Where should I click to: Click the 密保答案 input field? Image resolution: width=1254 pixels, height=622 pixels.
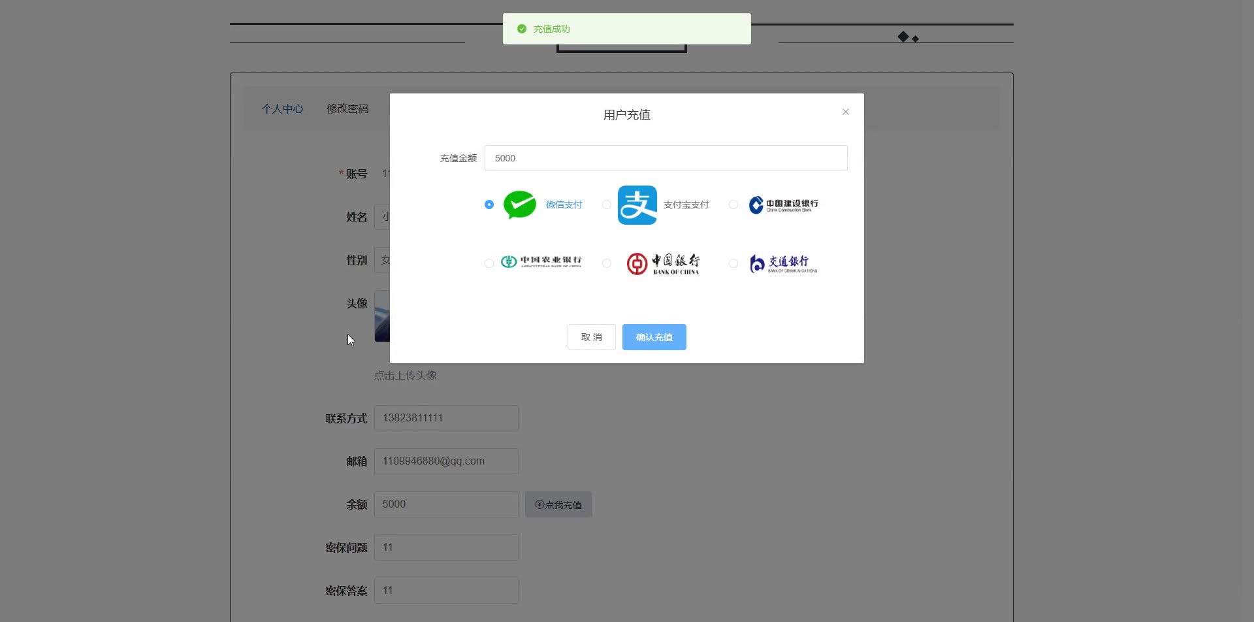pos(447,591)
